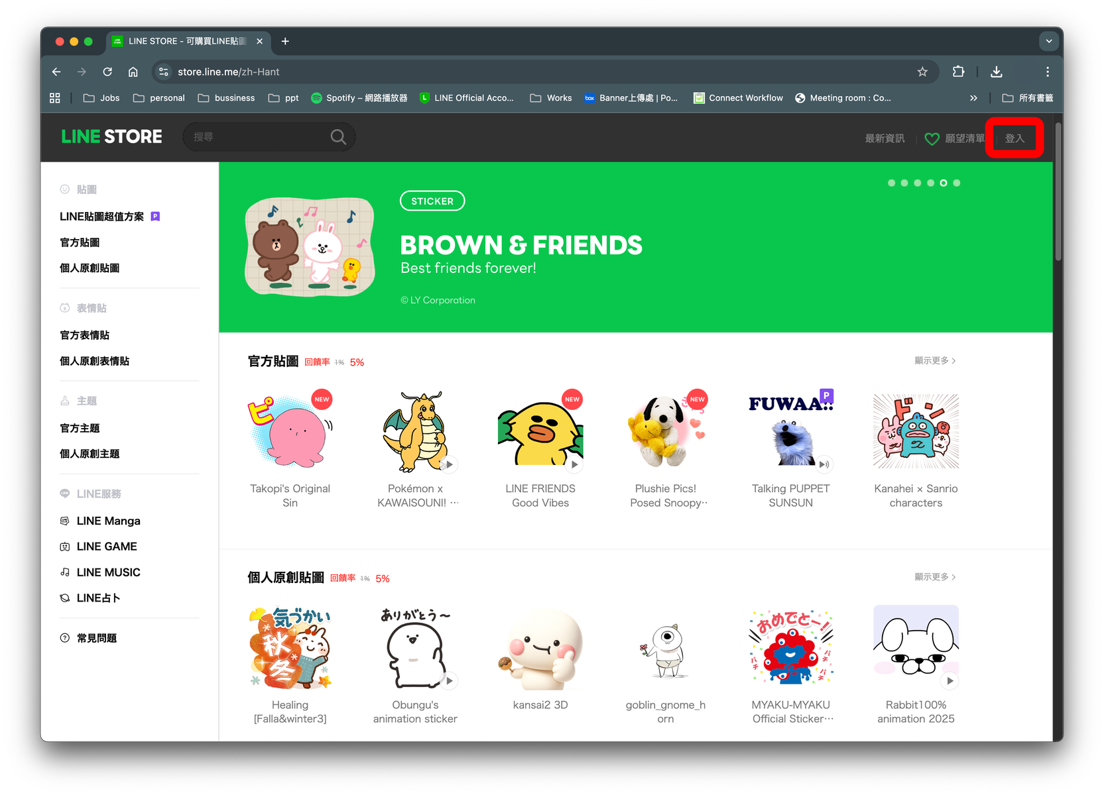
Task: Open Kanahei × Sanrio characters sticker thumbnail
Action: click(916, 431)
